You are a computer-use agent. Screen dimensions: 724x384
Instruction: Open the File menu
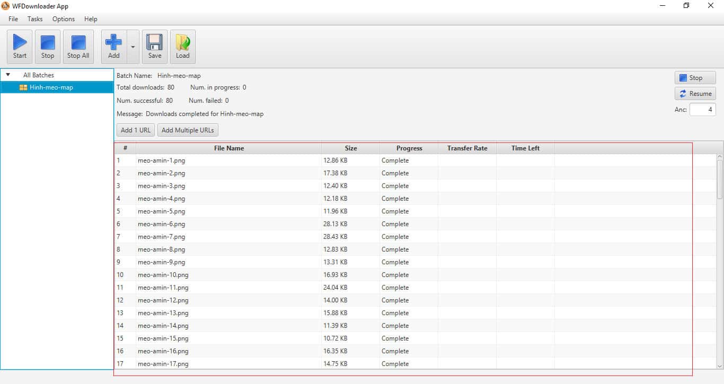[13, 19]
